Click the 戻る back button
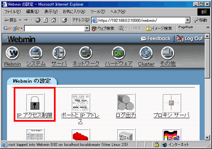This screenshot has height=149, width=212. coord(10,20)
